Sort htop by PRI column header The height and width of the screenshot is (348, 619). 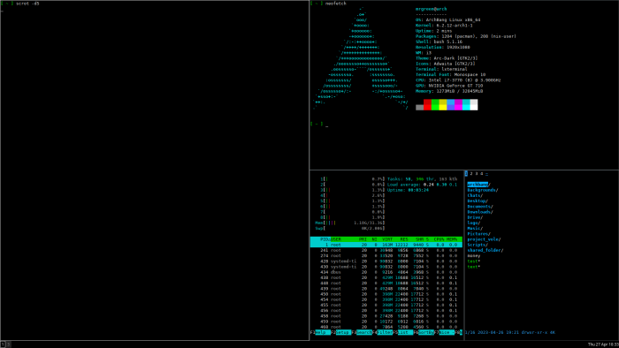[363, 239]
